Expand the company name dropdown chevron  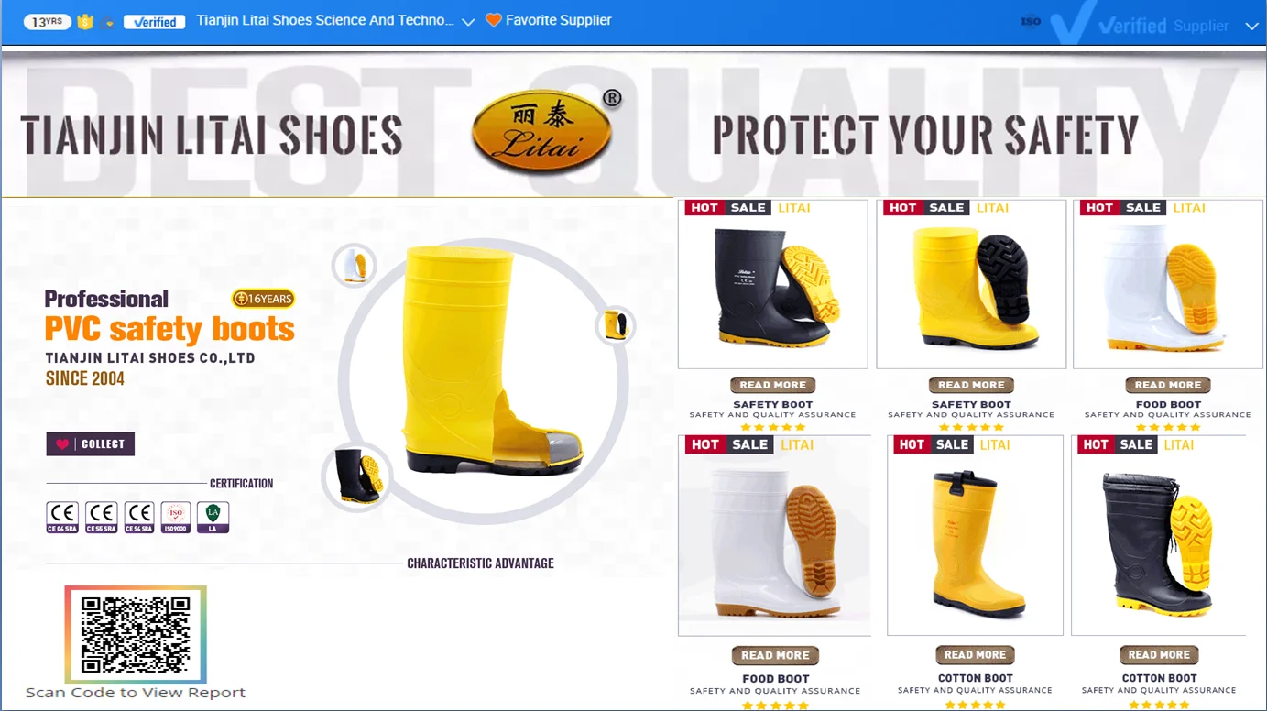click(468, 22)
